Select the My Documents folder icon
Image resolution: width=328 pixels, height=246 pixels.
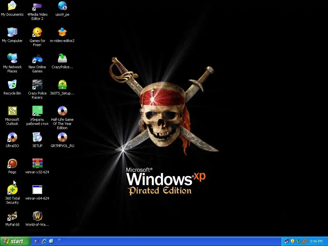click(12, 6)
